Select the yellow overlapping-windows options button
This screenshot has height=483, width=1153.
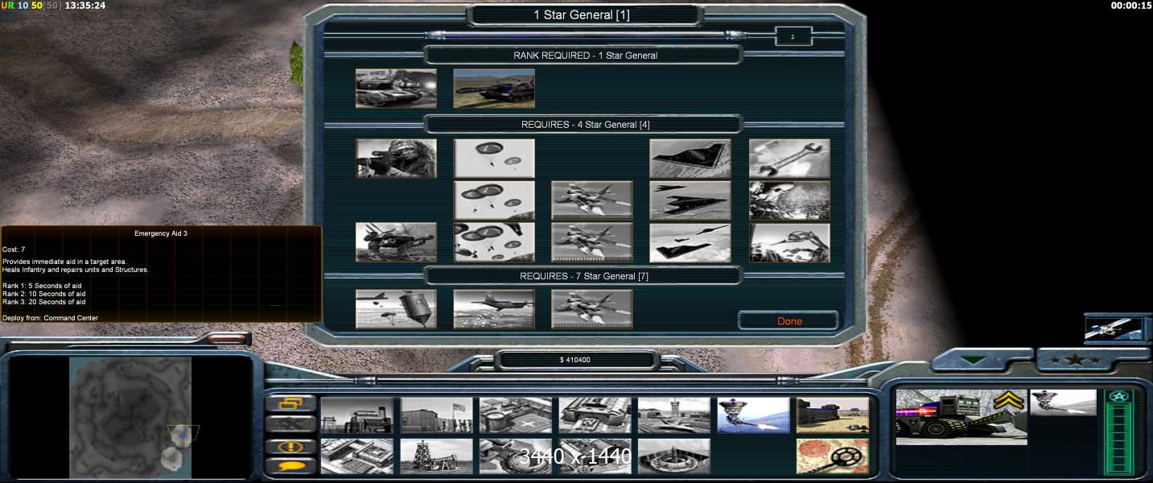(290, 403)
